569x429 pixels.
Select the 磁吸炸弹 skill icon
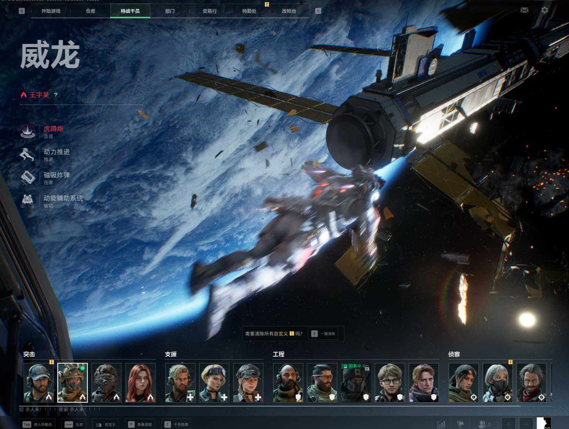(27, 178)
